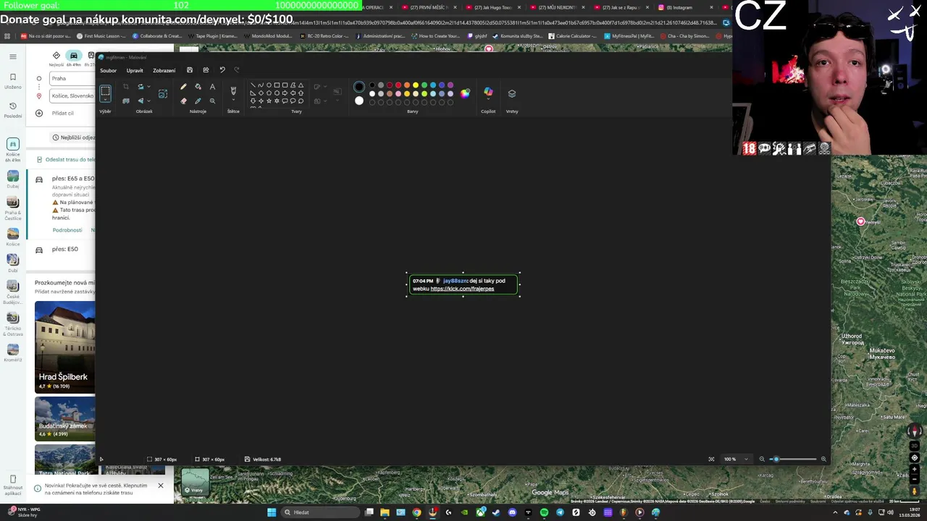Zoom out with the minus magnifier
The width and height of the screenshot is (927, 521).
(x=762, y=459)
